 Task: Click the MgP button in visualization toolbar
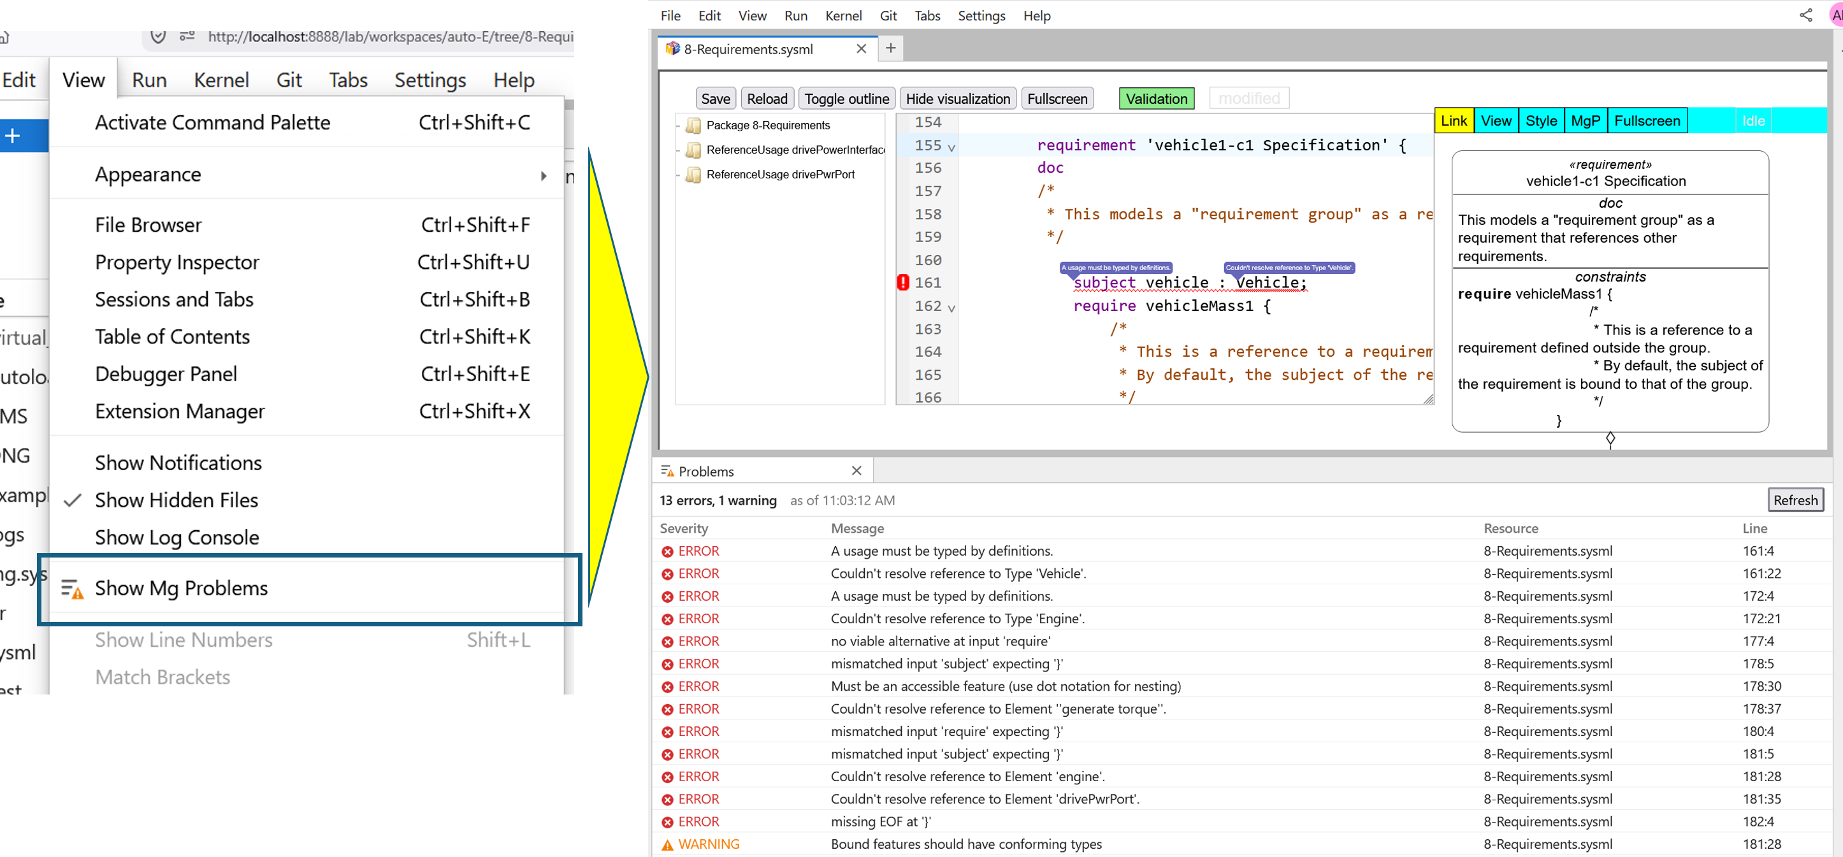click(1585, 121)
